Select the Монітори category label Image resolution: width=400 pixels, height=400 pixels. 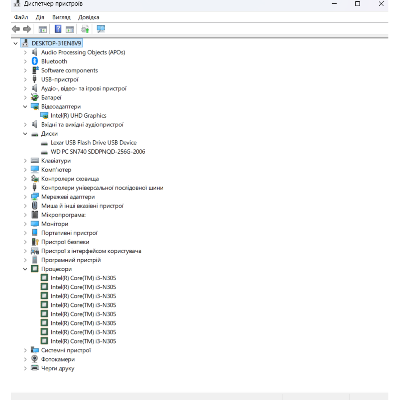pos(54,224)
